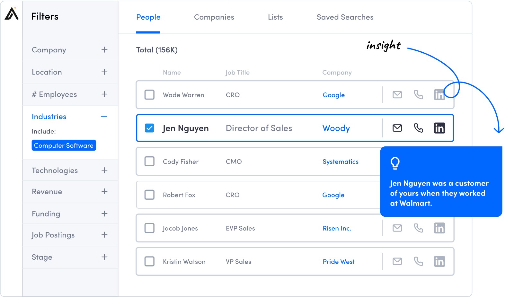Open the Lists tab
This screenshot has height=297, width=505.
[x=275, y=17]
